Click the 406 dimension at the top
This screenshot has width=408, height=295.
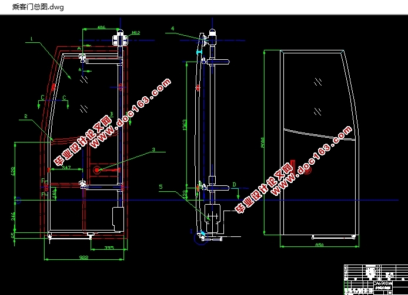coord(101,27)
